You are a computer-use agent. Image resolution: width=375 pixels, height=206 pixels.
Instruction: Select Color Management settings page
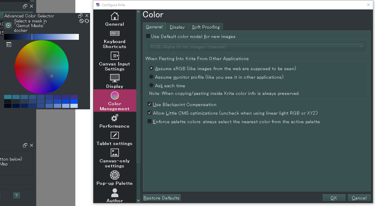115,100
